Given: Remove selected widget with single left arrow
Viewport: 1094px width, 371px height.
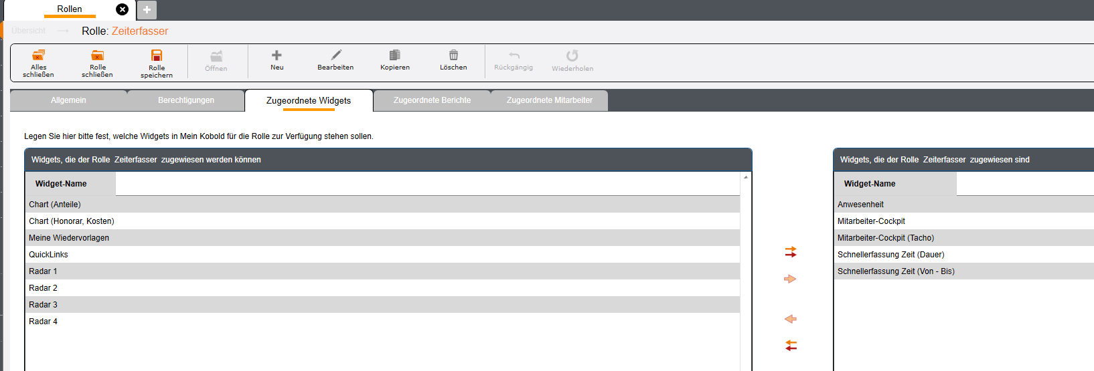Looking at the screenshot, I should 791,319.
